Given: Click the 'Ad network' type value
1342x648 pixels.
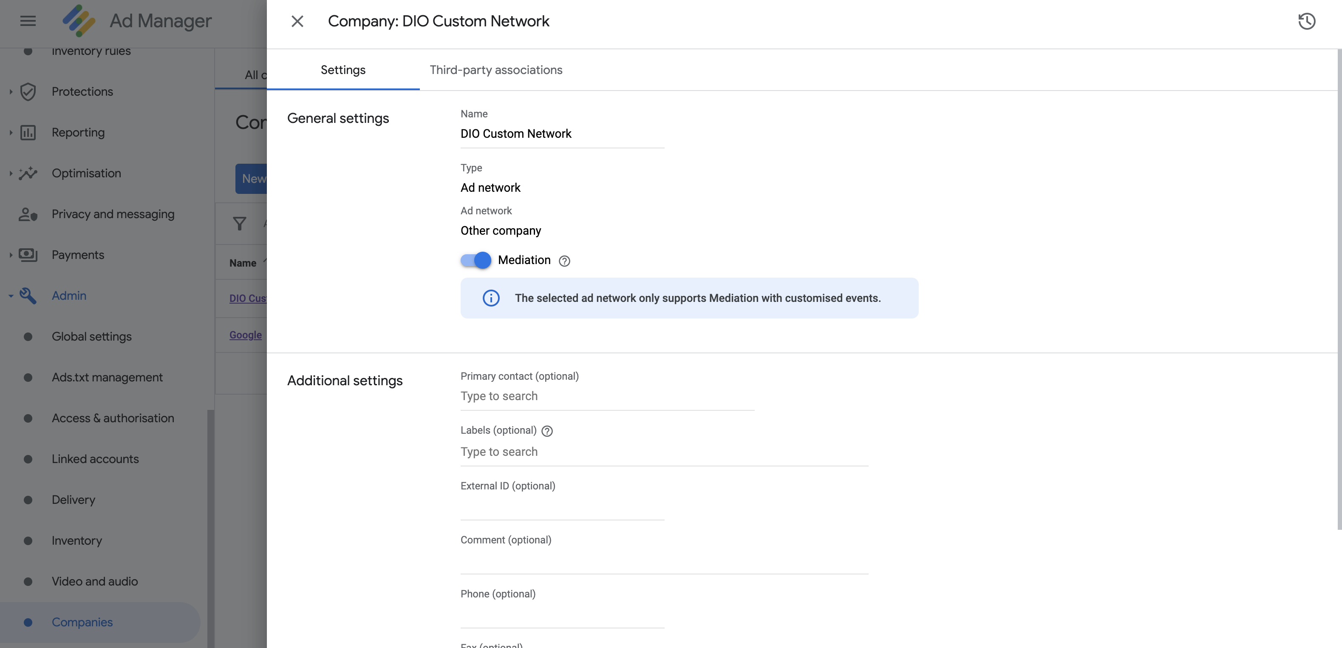Looking at the screenshot, I should 490,188.
